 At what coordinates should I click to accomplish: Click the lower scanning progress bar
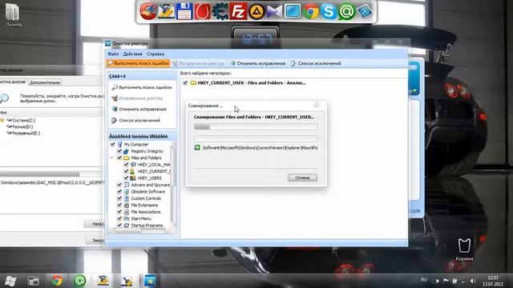(256, 138)
